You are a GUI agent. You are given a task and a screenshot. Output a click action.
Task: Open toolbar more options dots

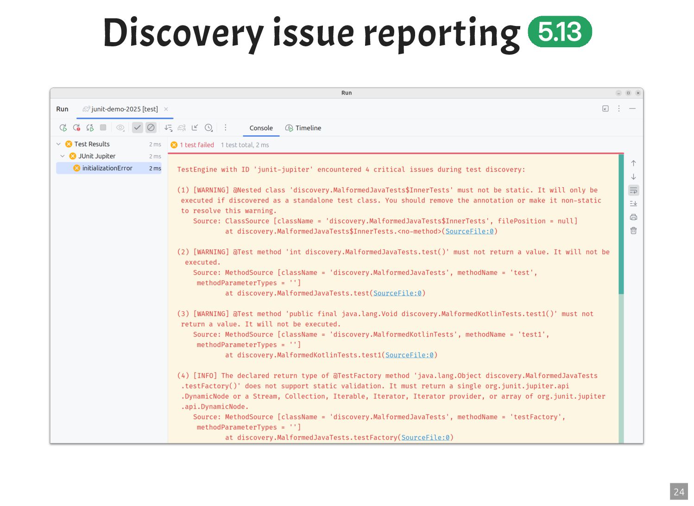pyautogui.click(x=226, y=127)
